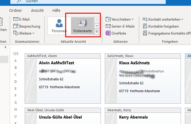
Task: Expand the view gallery more arrow
Action: pos(97,32)
